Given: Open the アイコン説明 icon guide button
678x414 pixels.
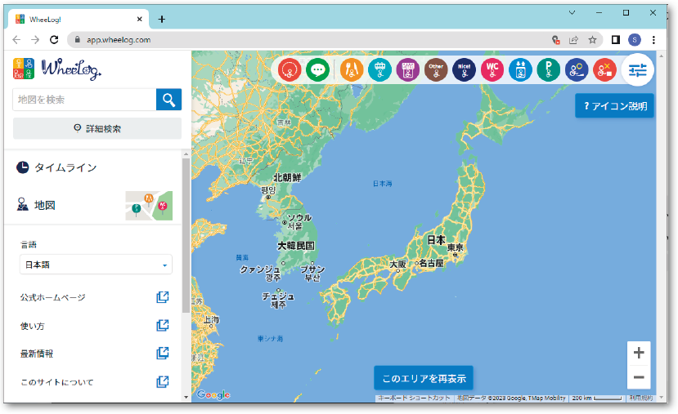Looking at the screenshot, I should (614, 106).
